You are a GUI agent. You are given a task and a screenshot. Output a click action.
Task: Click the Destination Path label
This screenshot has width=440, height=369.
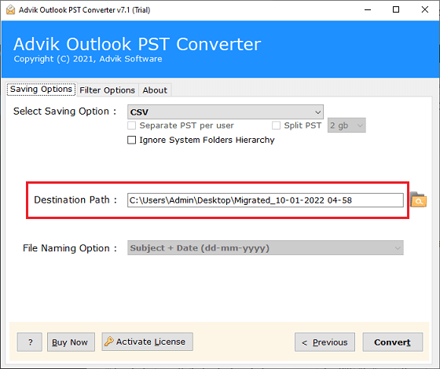tap(75, 200)
